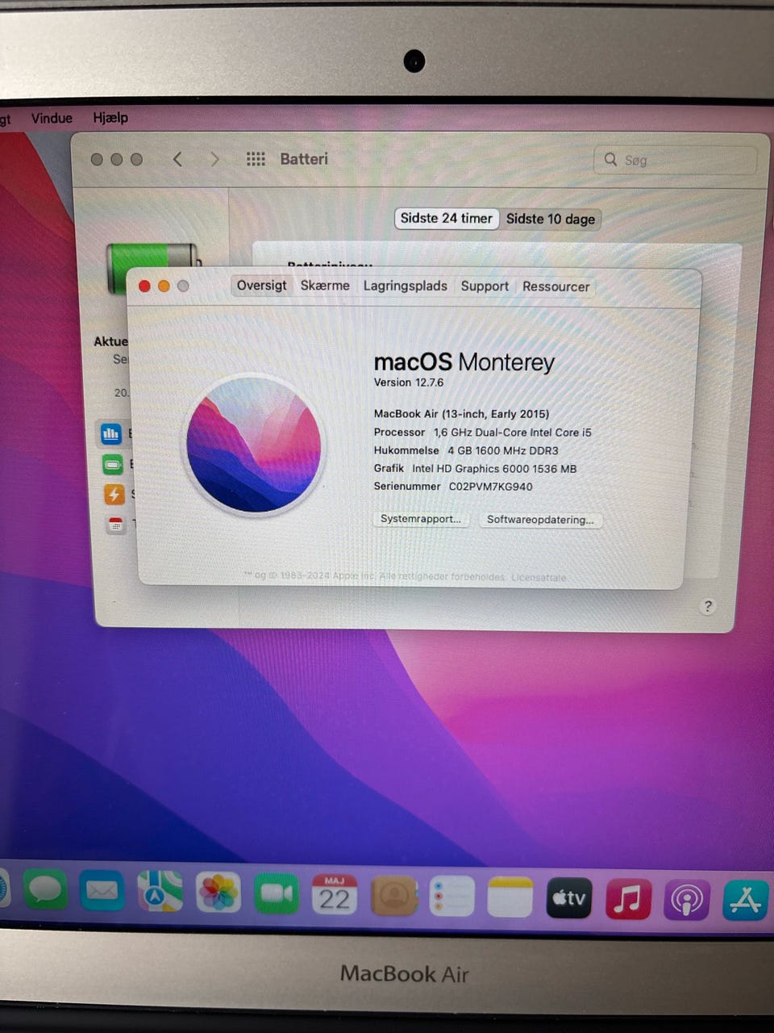
Task: Open the Contacts app in the Dock
Action: 393,895
